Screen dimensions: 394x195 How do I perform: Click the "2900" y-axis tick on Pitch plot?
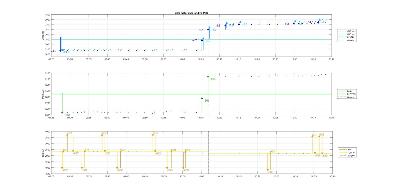tap(48, 91)
